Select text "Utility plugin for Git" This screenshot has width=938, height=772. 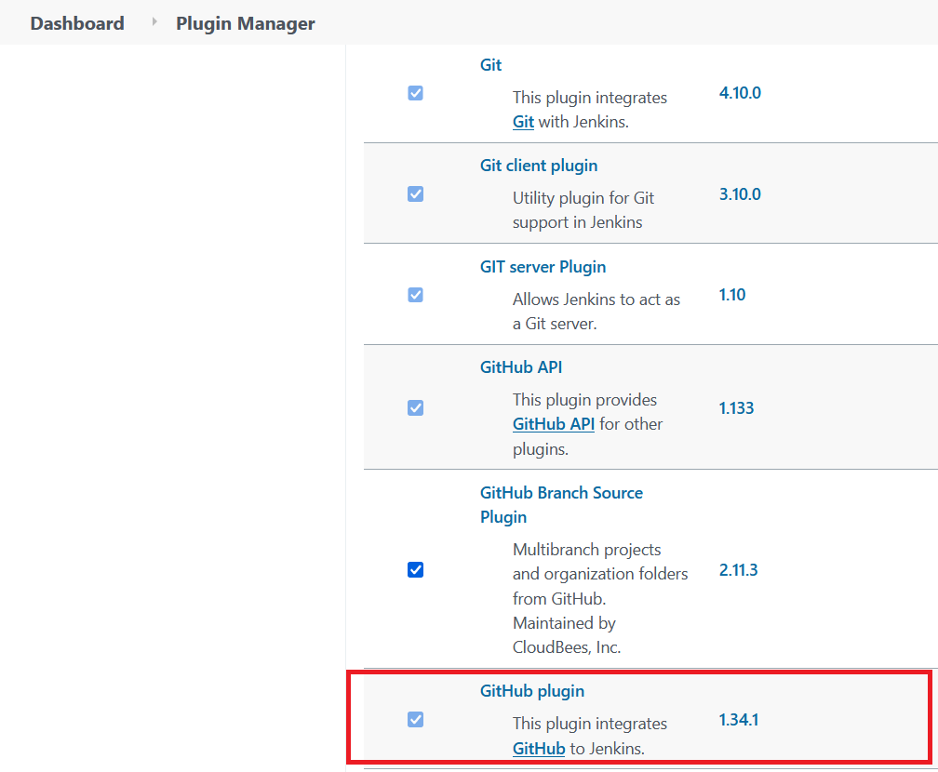[x=583, y=198]
